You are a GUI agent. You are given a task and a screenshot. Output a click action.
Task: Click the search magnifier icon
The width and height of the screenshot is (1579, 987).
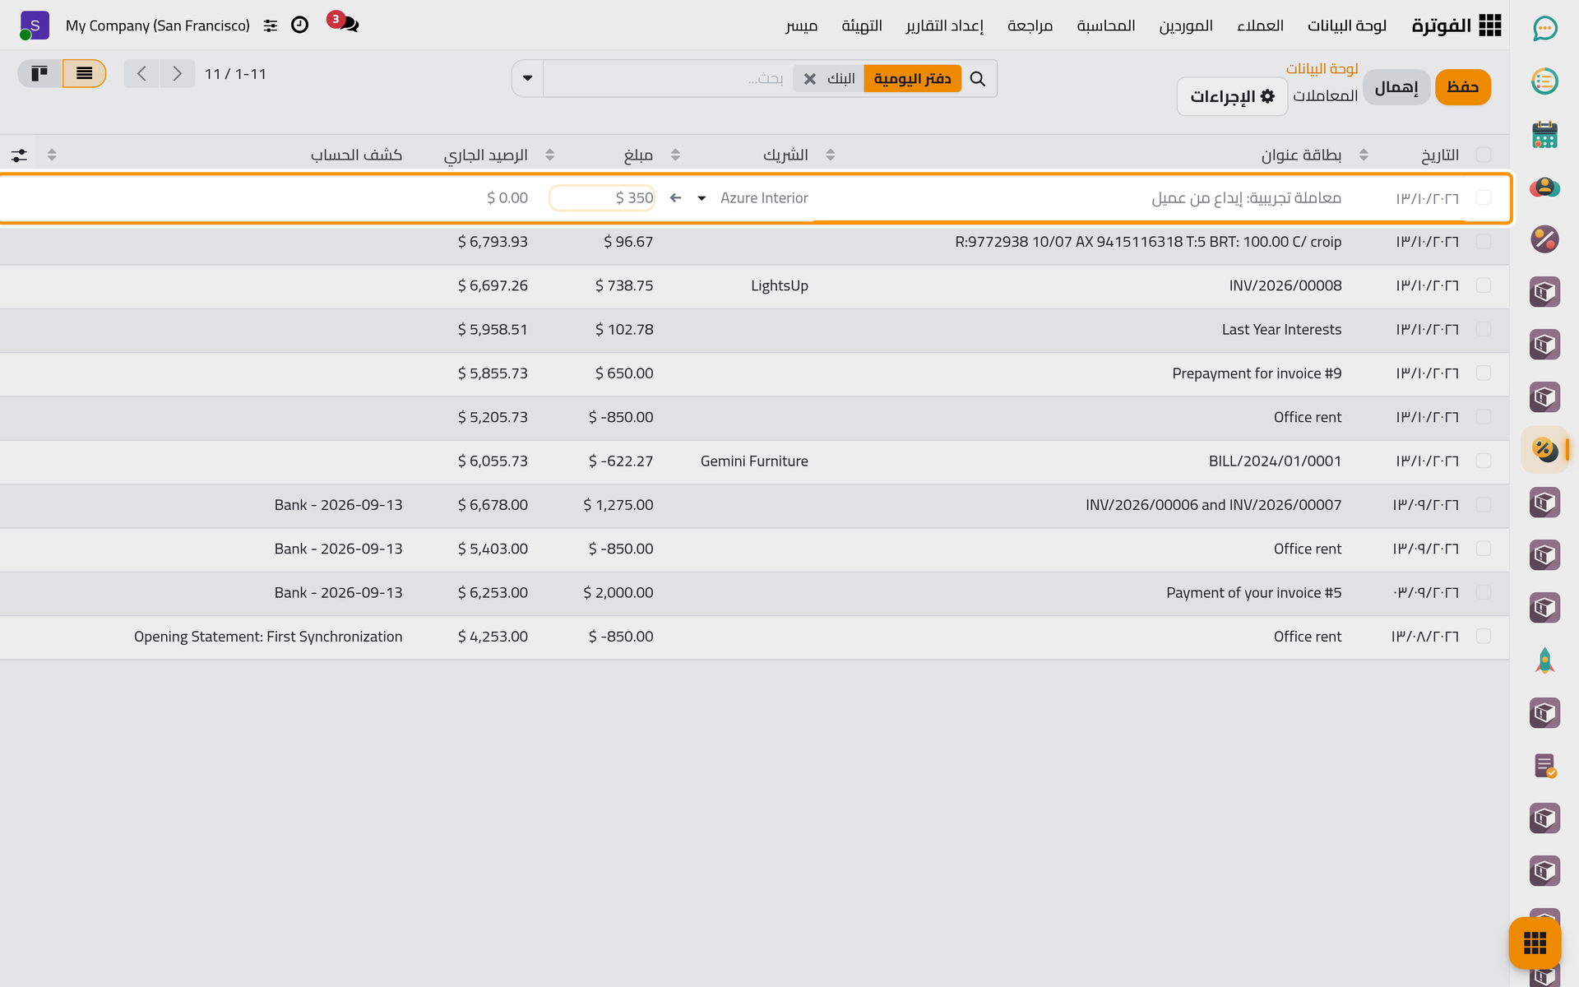pyautogui.click(x=978, y=79)
